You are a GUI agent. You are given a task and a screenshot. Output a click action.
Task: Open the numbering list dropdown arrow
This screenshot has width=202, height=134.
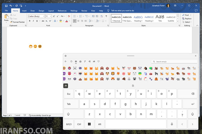tap(83, 16)
